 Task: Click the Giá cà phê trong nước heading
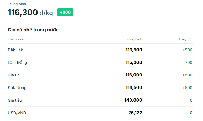[33, 30]
